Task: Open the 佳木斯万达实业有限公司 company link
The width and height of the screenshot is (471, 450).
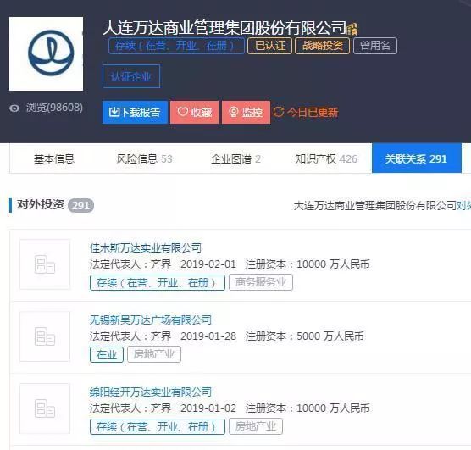Action: pos(146,248)
